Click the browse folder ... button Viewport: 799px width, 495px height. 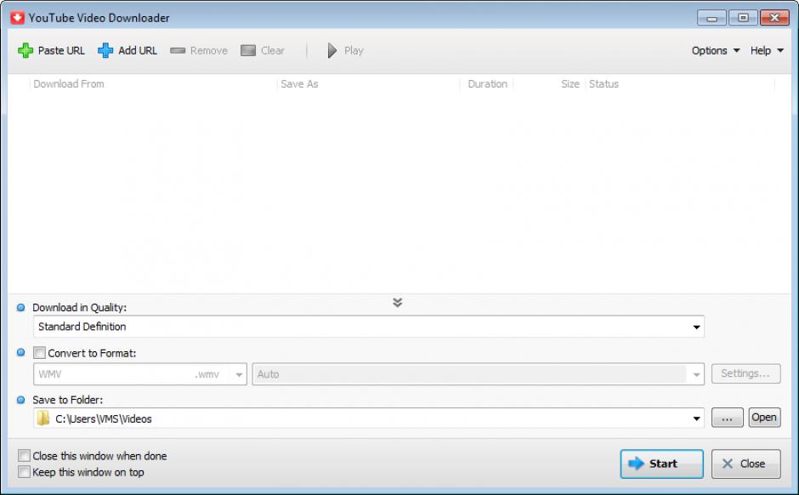727,418
